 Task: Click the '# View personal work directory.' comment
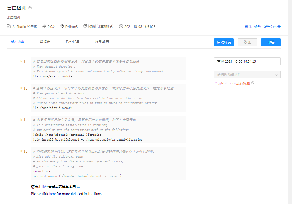coord(59,93)
